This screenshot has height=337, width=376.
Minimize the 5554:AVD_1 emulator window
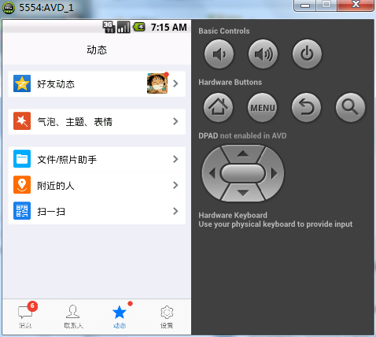click(x=305, y=6)
